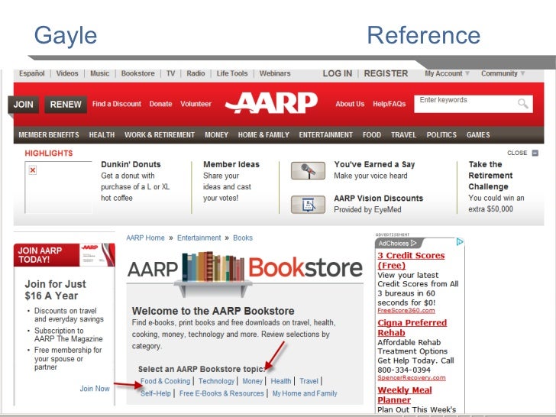The image size is (556, 417).
Task: Open the Bookstore link in top bar
Action: [x=138, y=73]
